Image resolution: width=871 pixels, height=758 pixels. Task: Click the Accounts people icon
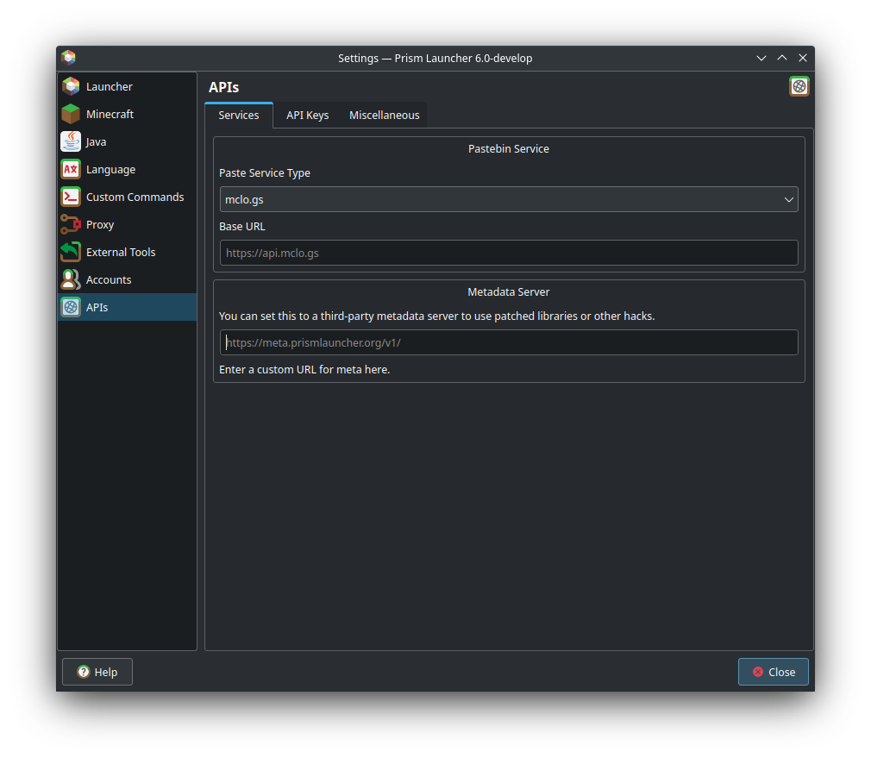click(71, 280)
